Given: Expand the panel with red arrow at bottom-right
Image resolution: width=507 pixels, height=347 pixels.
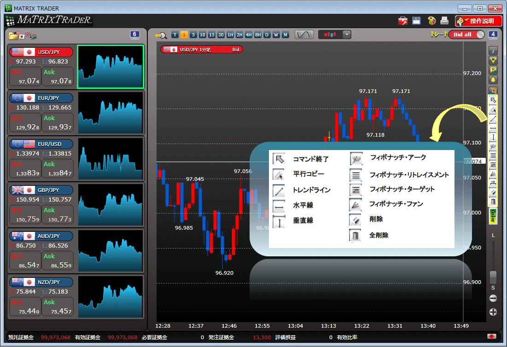Looking at the screenshot, I should click(x=491, y=337).
